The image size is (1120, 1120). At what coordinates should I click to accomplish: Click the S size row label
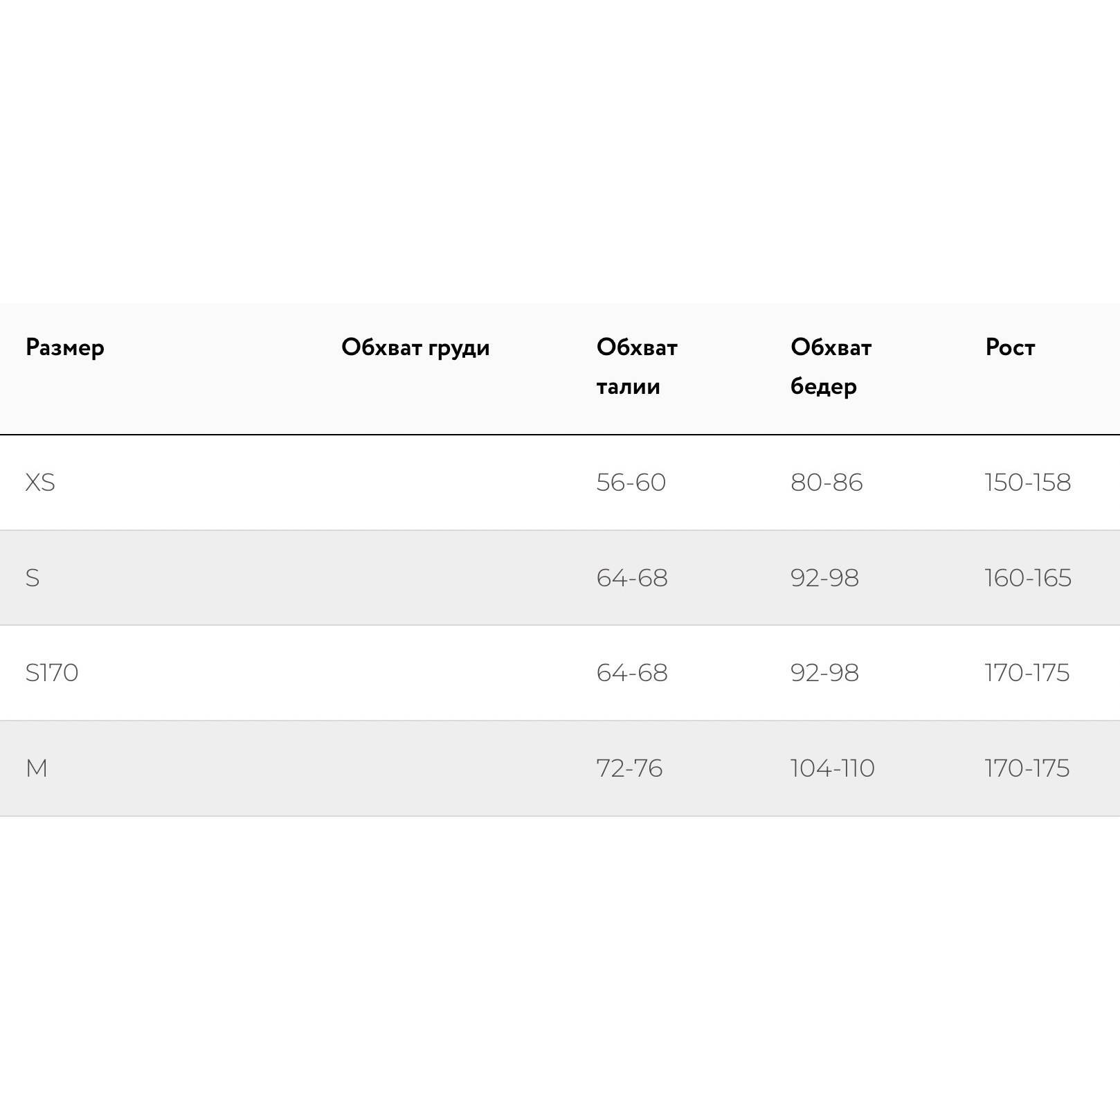click(x=33, y=578)
